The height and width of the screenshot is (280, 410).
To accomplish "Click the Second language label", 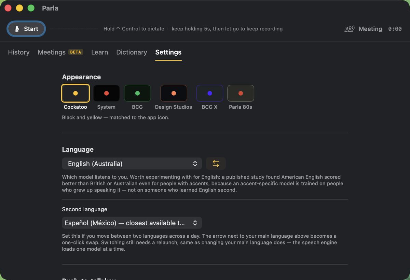I will tap(84, 209).
